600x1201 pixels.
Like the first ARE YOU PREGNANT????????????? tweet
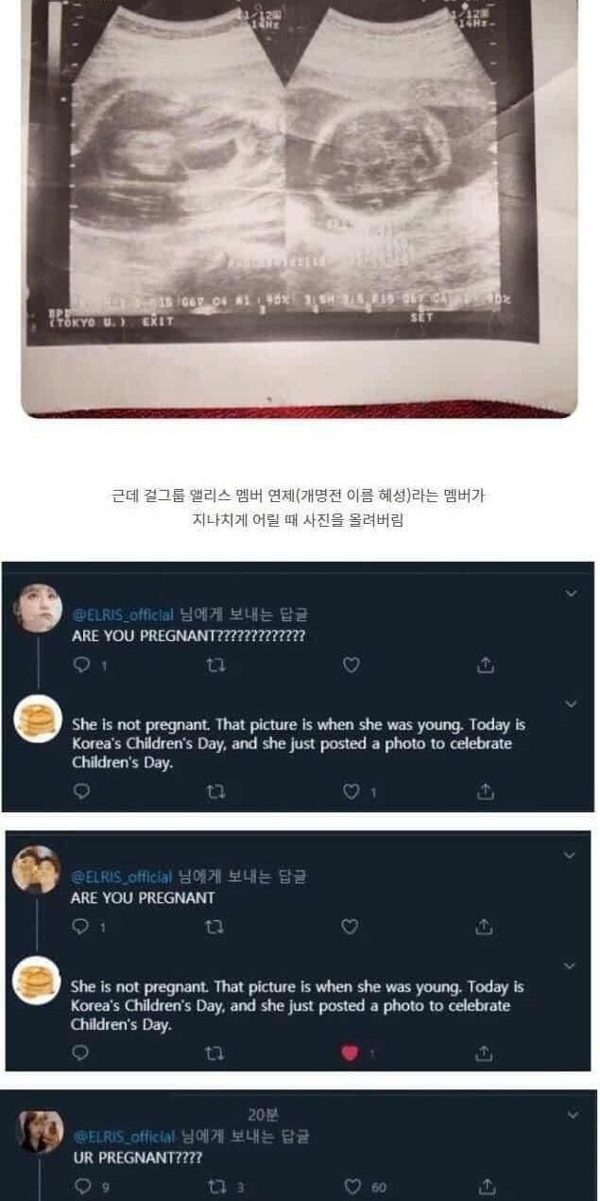351,666
